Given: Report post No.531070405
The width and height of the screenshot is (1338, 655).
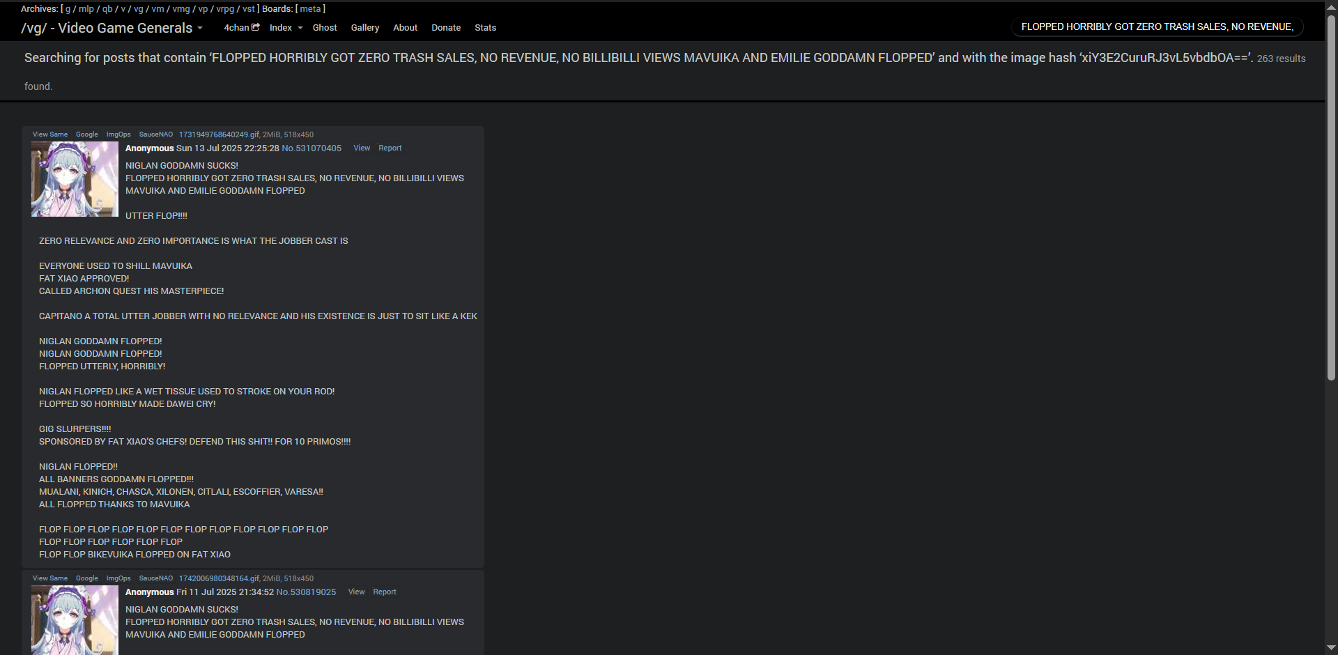Looking at the screenshot, I should (390, 148).
